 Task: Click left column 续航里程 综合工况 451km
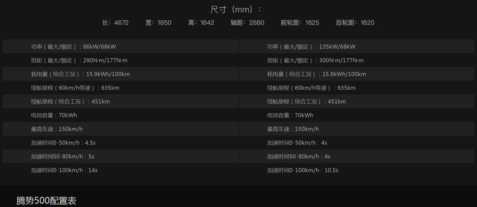(120, 101)
